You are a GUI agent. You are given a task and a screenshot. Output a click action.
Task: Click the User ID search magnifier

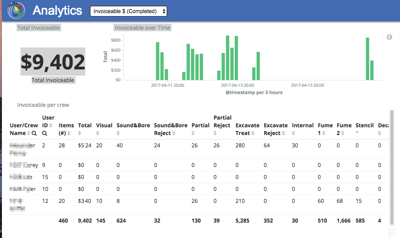[x=44, y=133]
